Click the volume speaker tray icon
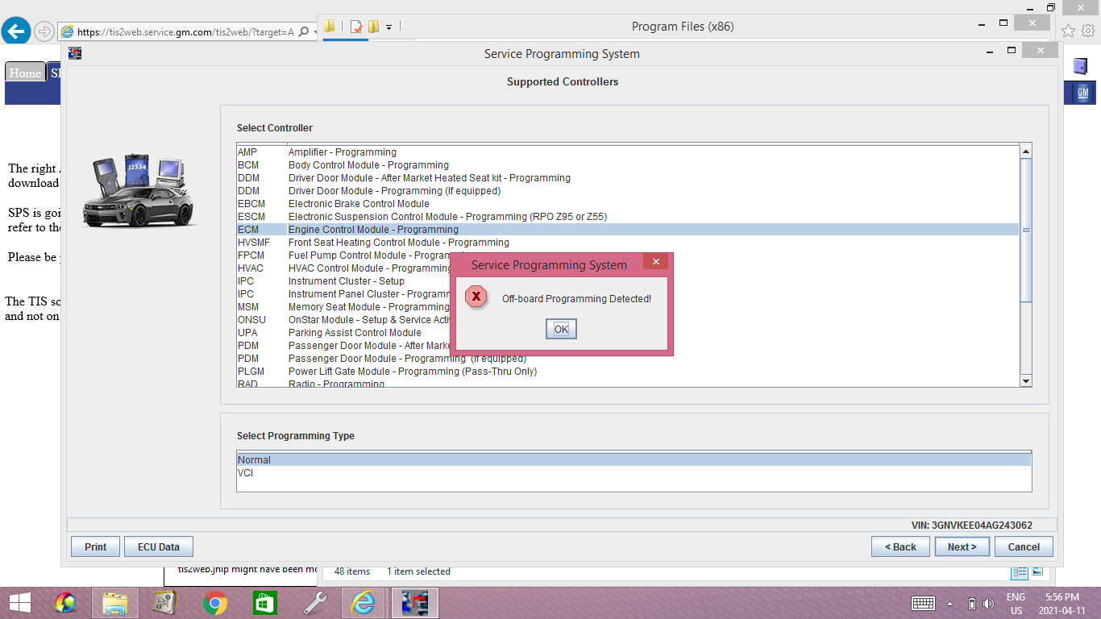The height and width of the screenshot is (619, 1101). pos(989,604)
